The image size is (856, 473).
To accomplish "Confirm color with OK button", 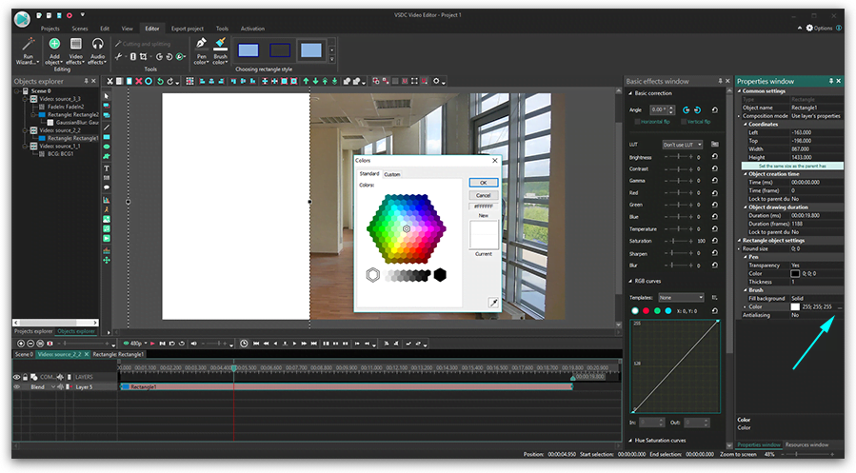I will (483, 183).
